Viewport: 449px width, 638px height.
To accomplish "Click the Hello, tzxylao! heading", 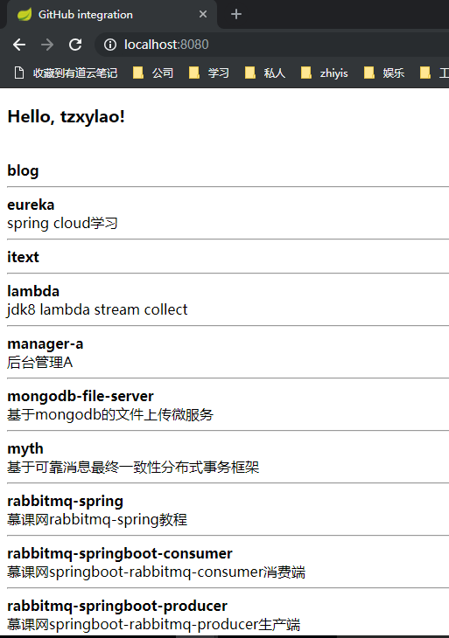I will [x=66, y=117].
